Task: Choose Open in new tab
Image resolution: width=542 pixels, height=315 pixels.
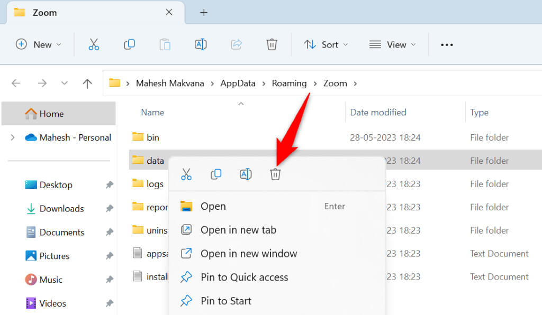Action: coord(277,230)
